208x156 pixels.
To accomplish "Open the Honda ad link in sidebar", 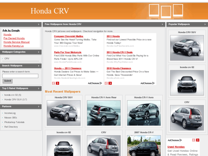I will [x=7, y=35].
